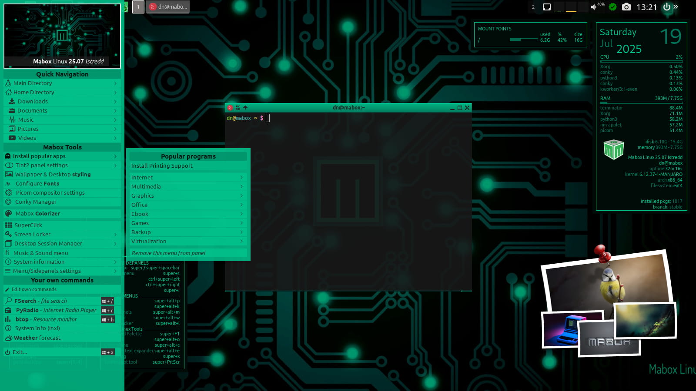The width and height of the screenshot is (696, 391).
Task: Expand the Internet category arrow in Popular programs
Action: tap(241, 177)
